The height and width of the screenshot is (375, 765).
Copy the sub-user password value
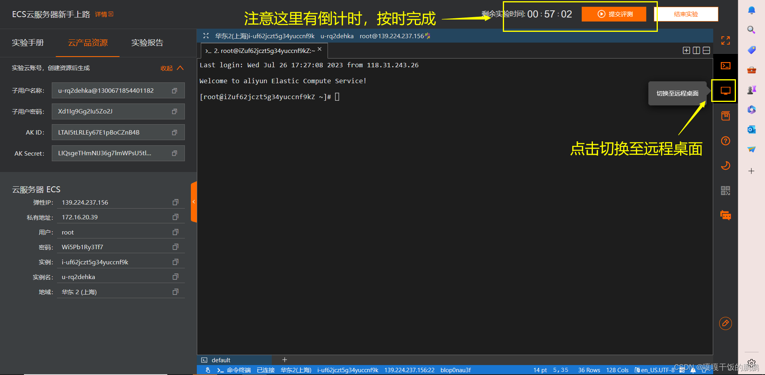point(174,111)
